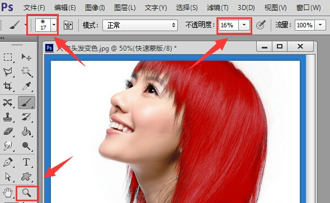Viewport: 330px width, 203px height.
Task: Enable tablet pressure for opacity
Action: point(261,26)
